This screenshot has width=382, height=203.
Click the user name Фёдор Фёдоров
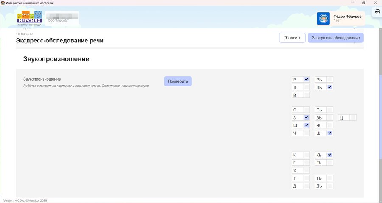pyautogui.click(x=347, y=17)
